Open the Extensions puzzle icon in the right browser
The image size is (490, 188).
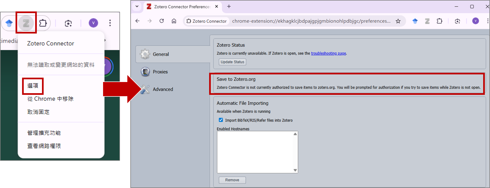[x=439, y=21]
